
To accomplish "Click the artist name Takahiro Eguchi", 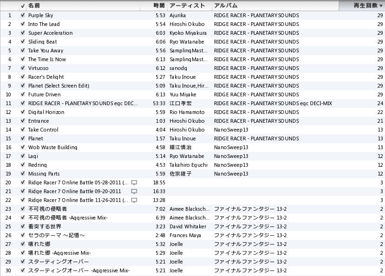I will [188, 165].
